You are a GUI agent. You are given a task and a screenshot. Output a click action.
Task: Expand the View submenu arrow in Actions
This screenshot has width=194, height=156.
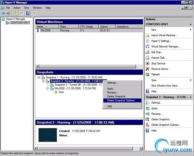pos(191,80)
